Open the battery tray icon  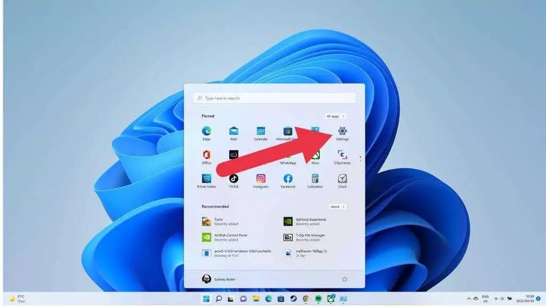click(510, 298)
